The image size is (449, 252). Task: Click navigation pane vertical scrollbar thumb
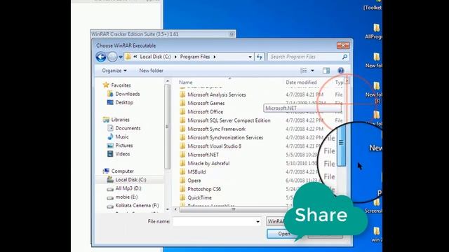[x=167, y=126]
